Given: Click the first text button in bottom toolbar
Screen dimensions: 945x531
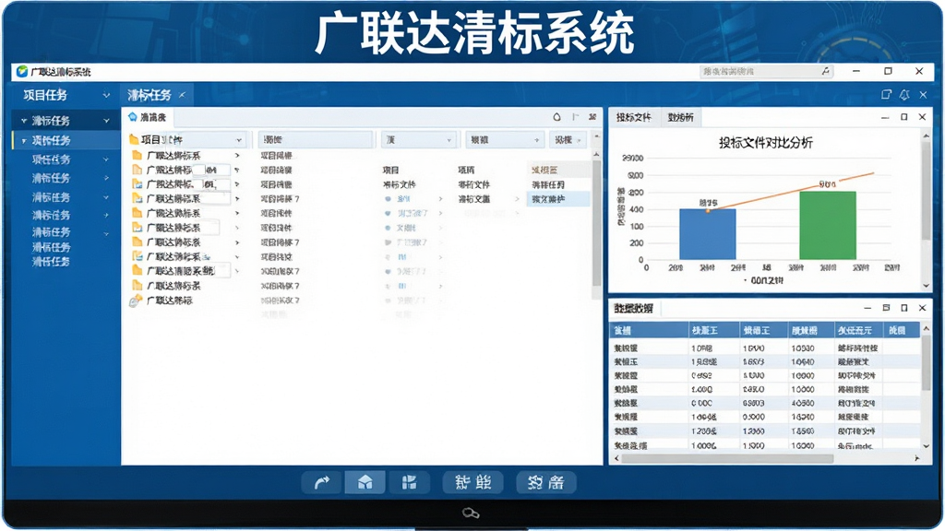Looking at the screenshot, I should tap(473, 482).
